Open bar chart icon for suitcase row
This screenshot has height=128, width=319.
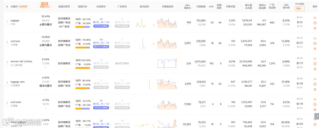(315, 38)
